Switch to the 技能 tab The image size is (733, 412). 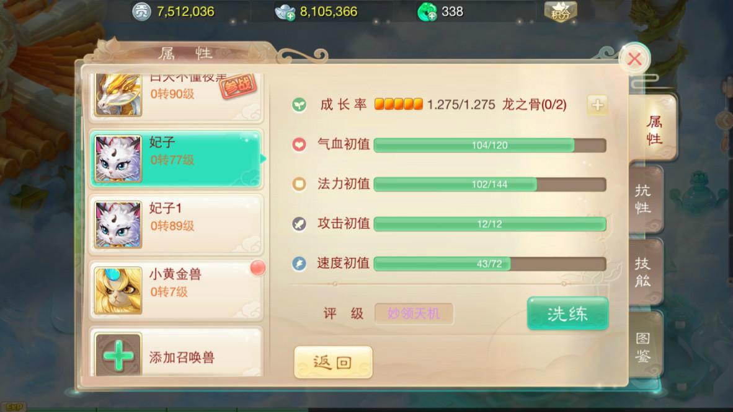pyautogui.click(x=645, y=273)
